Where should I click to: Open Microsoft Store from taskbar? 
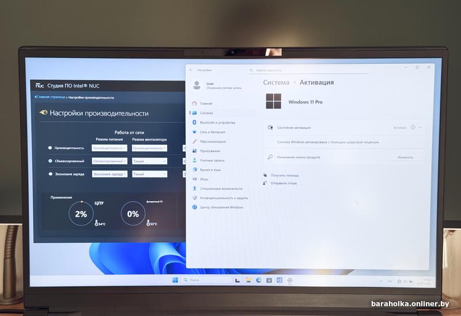(269, 280)
